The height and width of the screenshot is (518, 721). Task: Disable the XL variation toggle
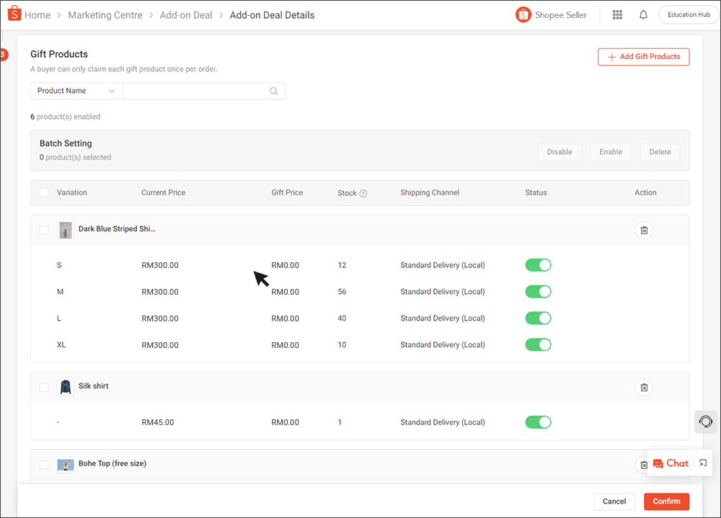pos(538,344)
